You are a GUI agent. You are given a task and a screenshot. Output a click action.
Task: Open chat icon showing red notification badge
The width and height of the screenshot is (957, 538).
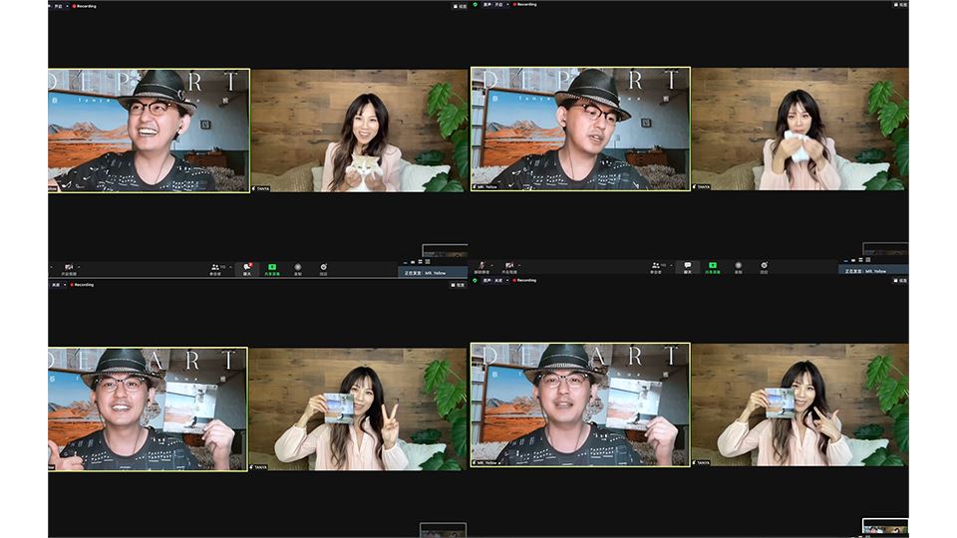point(246,268)
